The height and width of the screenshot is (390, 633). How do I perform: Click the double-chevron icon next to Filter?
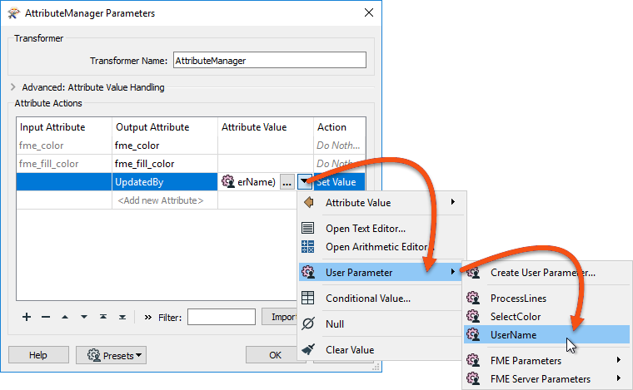pos(148,317)
